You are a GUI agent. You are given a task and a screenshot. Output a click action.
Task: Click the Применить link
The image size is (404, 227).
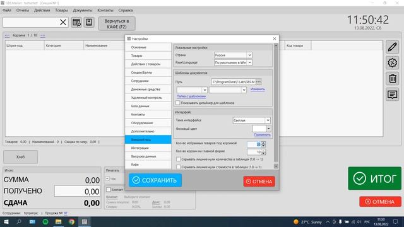click(263, 134)
